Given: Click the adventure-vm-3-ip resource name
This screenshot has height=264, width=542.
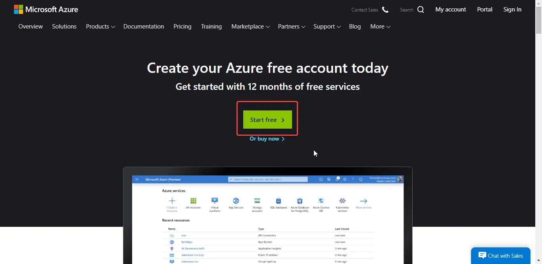Looking at the screenshot, I should click(x=192, y=255).
